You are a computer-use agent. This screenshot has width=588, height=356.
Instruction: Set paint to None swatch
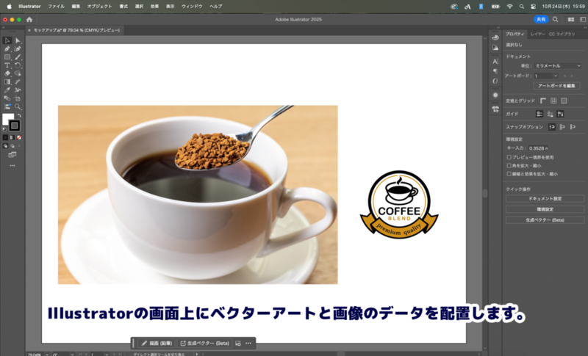point(19,137)
